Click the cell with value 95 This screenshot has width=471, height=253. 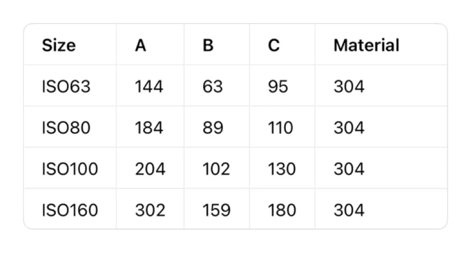[278, 86]
